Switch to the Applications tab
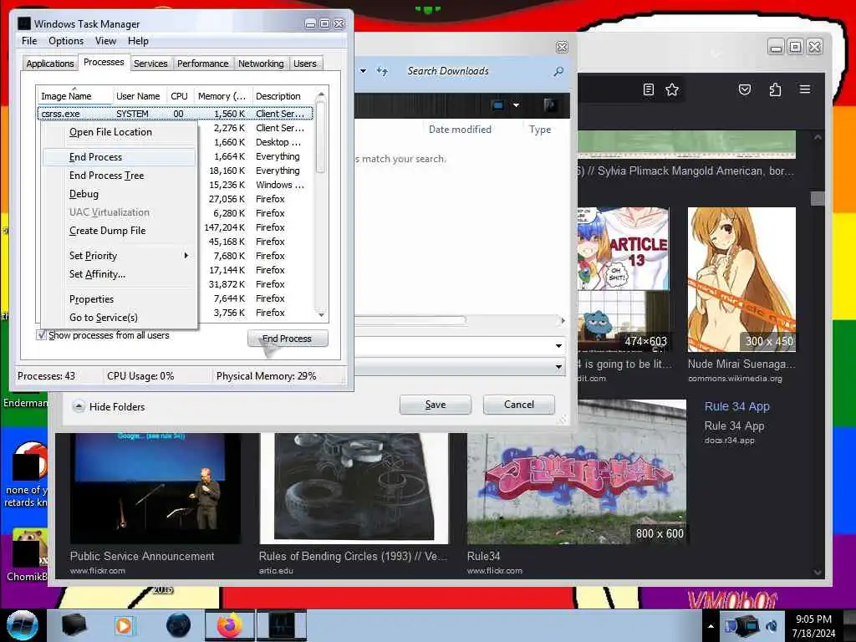The width and height of the screenshot is (856, 642). [49, 64]
